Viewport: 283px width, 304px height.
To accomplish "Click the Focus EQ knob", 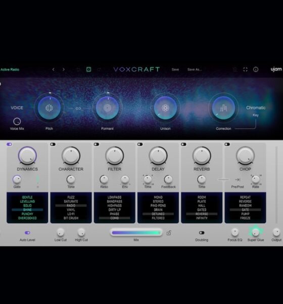I will [234, 232].
